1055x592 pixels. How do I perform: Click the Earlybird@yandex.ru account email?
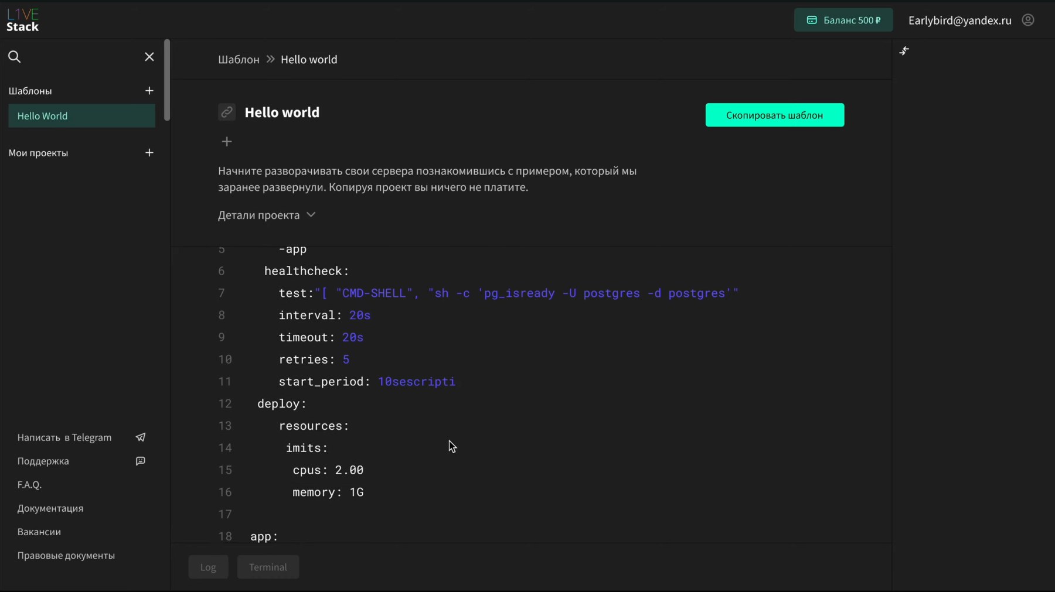(960, 20)
